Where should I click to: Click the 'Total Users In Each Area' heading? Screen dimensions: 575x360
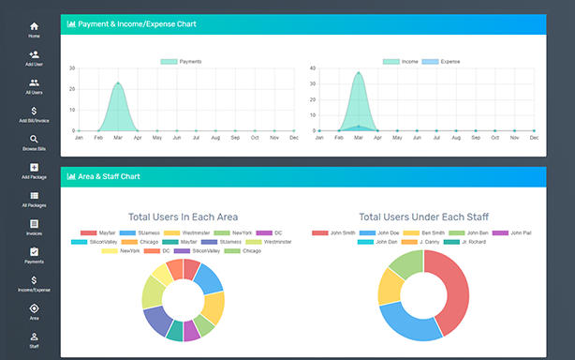(x=183, y=217)
